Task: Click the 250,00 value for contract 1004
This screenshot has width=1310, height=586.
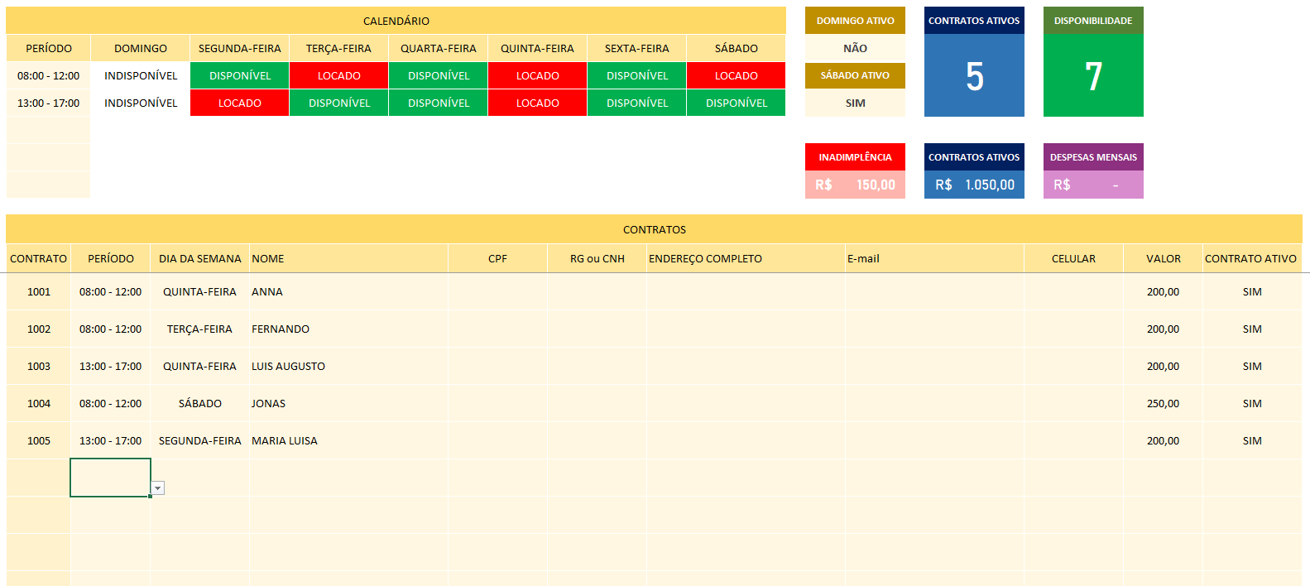Action: tap(1163, 403)
